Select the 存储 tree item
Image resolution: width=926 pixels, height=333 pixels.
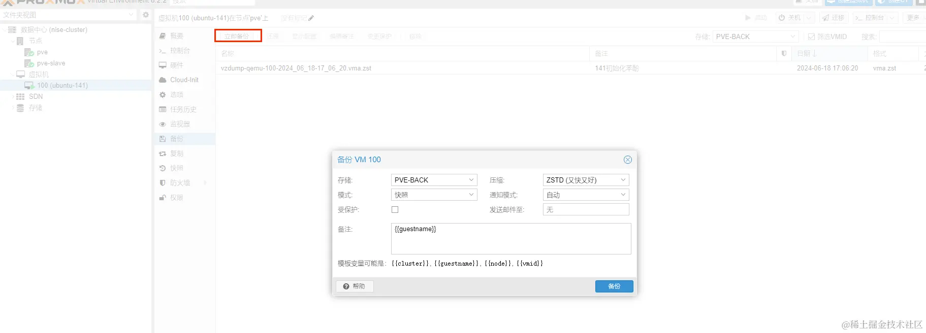[36, 108]
